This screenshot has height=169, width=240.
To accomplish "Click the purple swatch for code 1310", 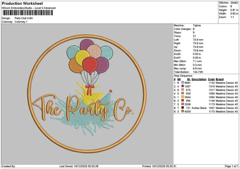I will 183,86.
